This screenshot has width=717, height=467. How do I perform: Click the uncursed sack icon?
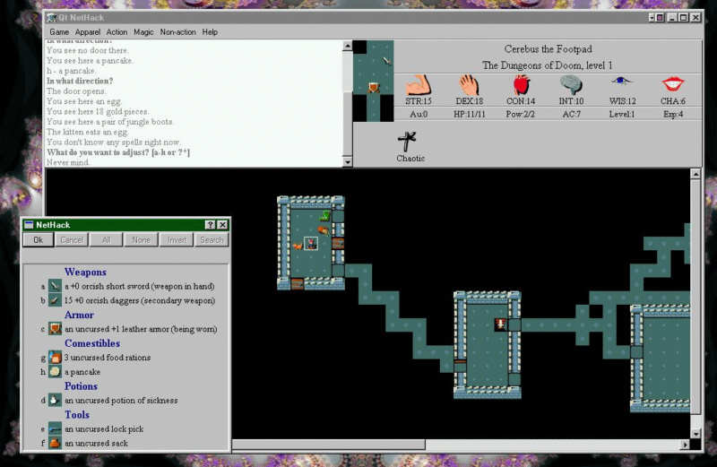(55, 443)
